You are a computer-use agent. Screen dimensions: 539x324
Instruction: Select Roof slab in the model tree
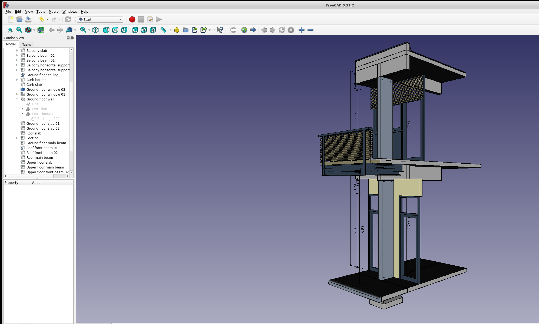click(x=34, y=133)
